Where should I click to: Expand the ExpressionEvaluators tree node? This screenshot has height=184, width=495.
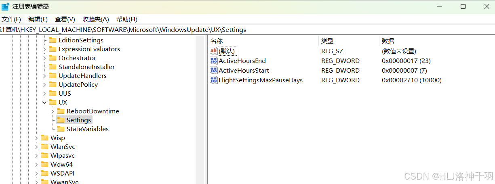[x=44, y=49]
